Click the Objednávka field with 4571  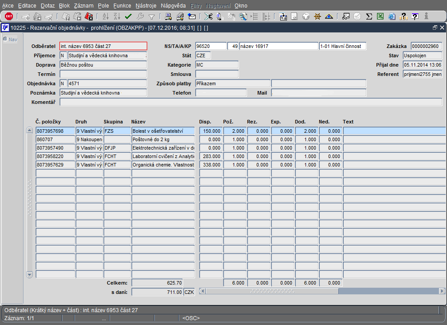[107, 83]
